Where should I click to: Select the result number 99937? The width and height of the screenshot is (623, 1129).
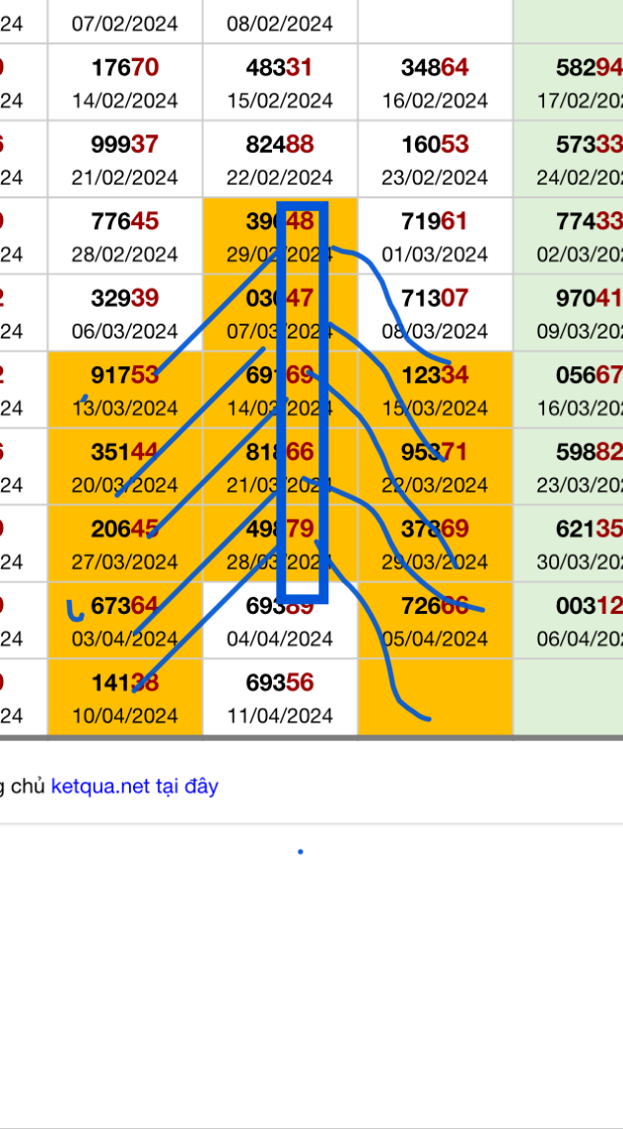point(125,145)
